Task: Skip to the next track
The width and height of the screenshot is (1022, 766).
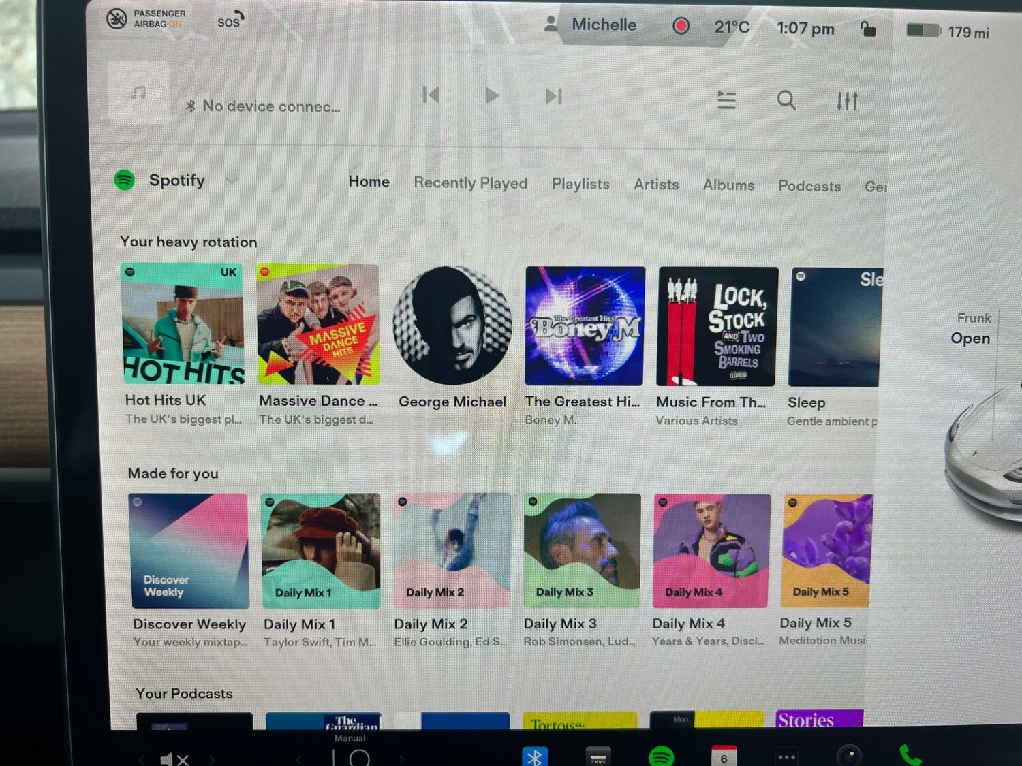Action: click(x=553, y=96)
